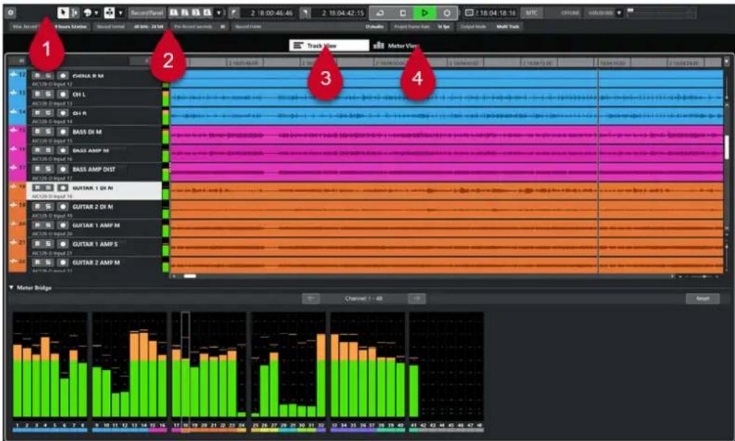The height and width of the screenshot is (441, 735).
Task: Open the dropdown beside the colorize tool
Action: click(x=96, y=13)
